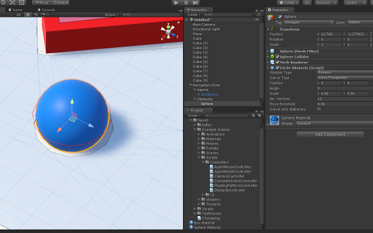This screenshot has height=233, width=373.
Task: Switch to the Game tab
Action: pos(15,10)
